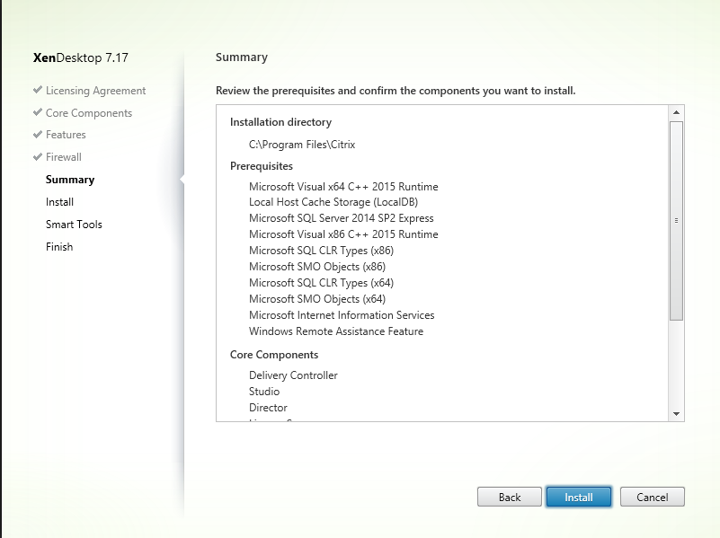
Task: Click the Summary page heading
Action: 242,57
